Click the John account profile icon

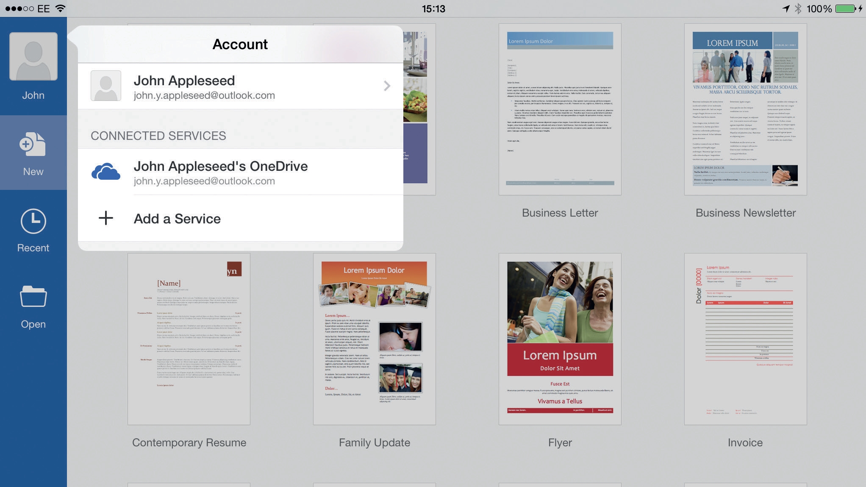click(x=33, y=56)
